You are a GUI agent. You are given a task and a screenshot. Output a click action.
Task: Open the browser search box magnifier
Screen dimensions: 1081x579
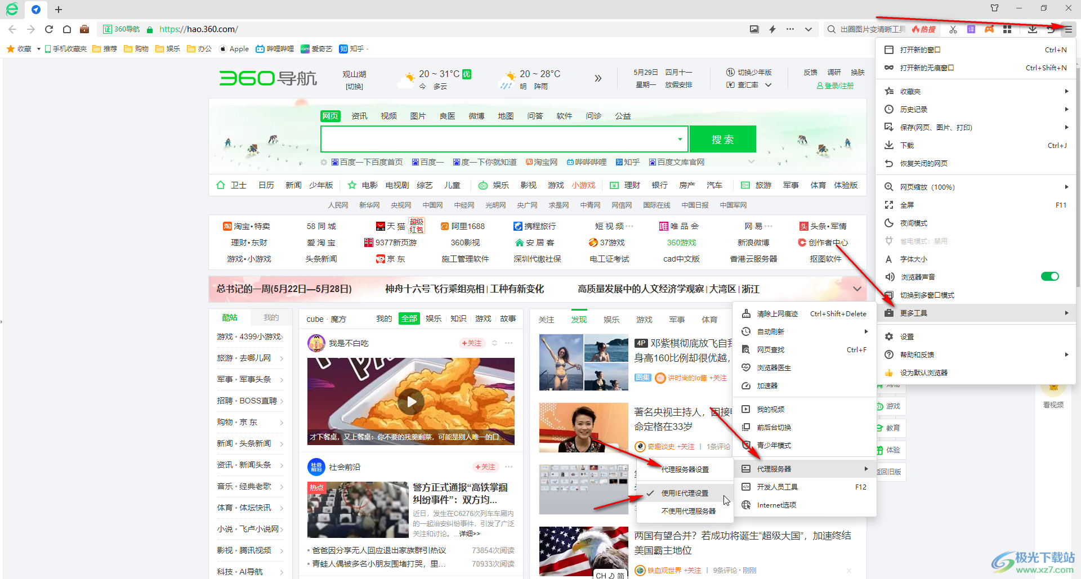click(831, 29)
